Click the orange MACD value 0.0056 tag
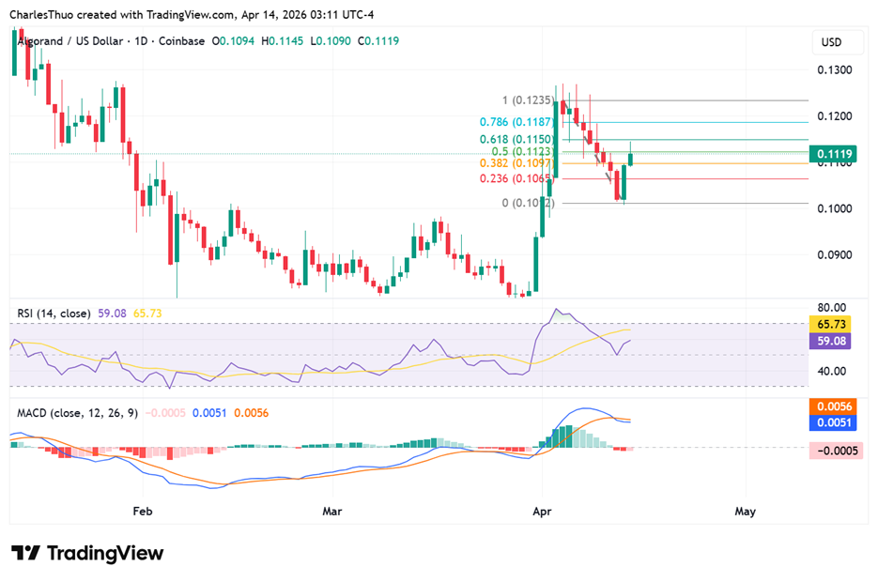Viewport: 878px width, 582px height. coord(835,406)
